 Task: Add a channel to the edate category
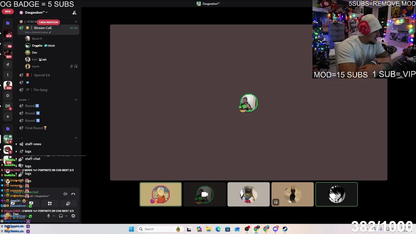(x=76, y=100)
